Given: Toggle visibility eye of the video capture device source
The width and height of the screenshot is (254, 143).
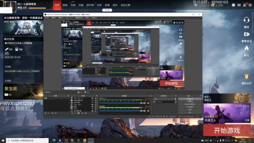Looking at the screenshot, I should [92, 100].
